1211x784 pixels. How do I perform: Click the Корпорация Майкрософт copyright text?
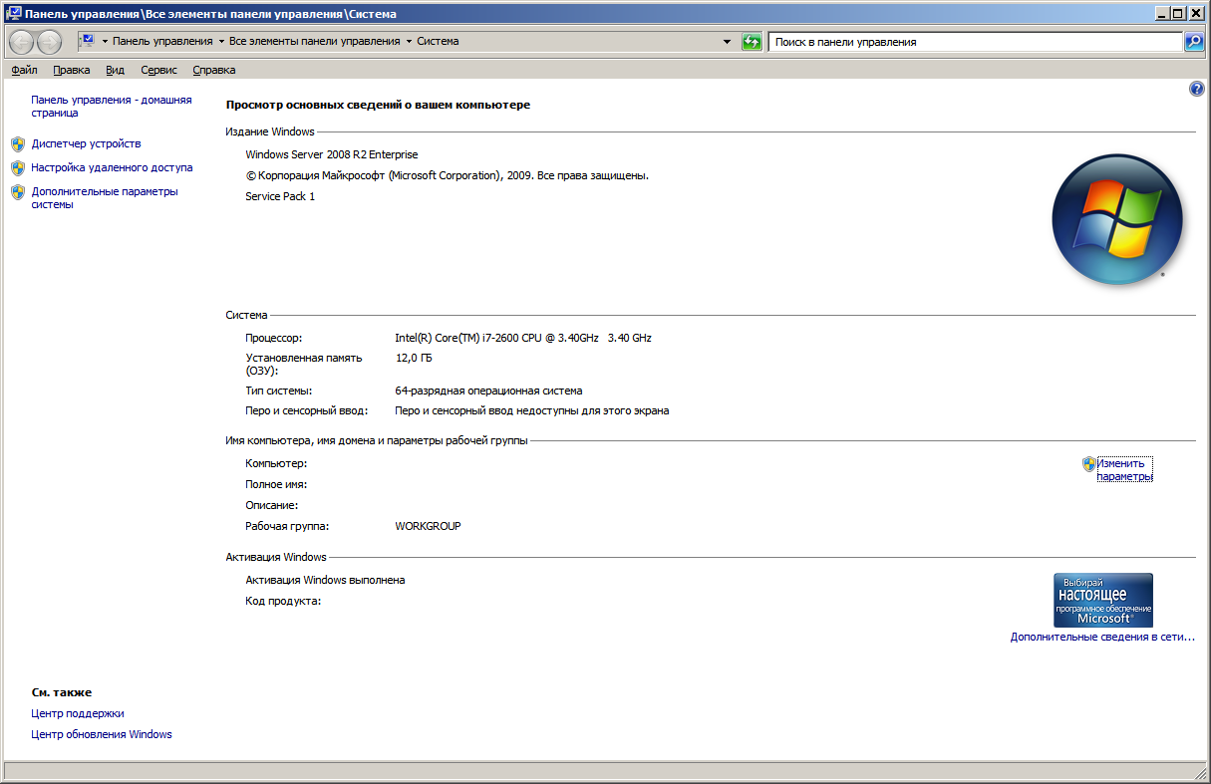tap(448, 175)
